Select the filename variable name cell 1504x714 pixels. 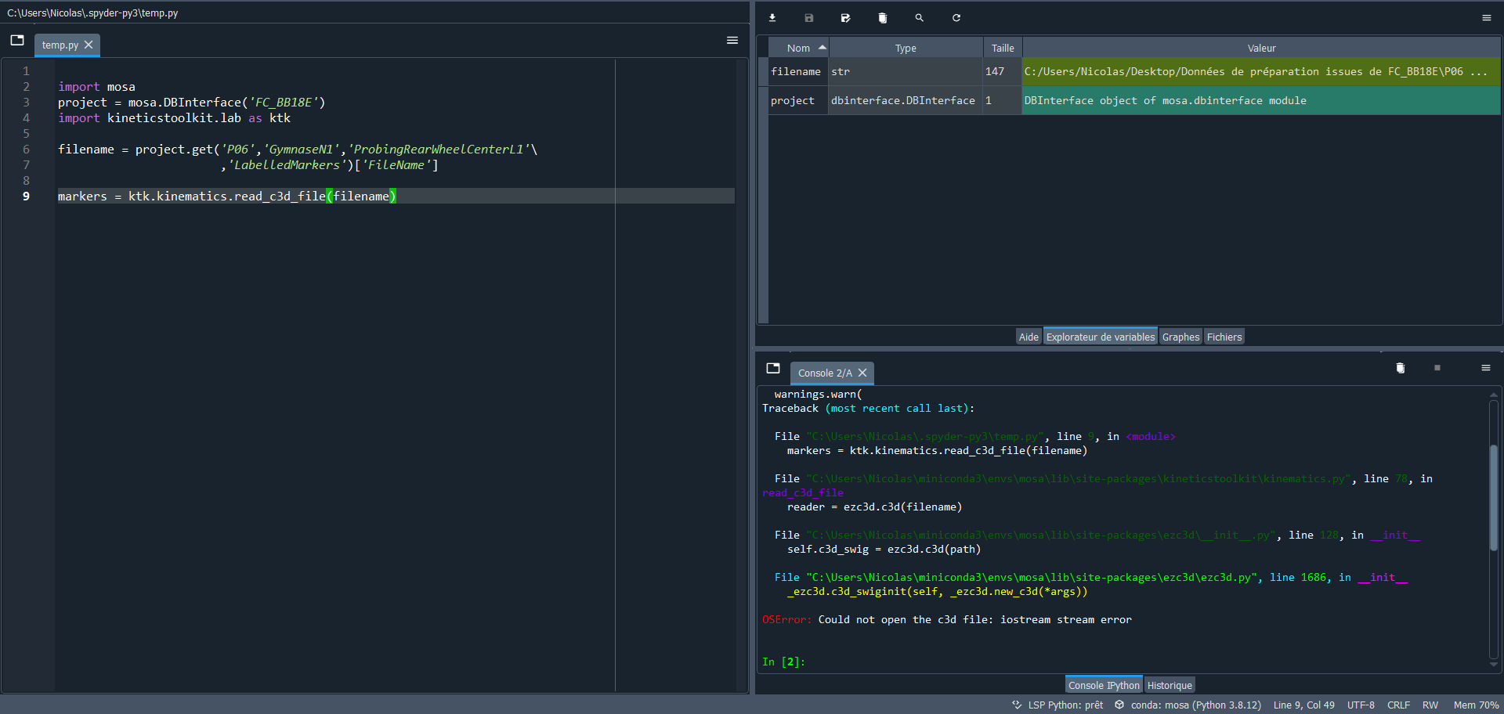click(797, 71)
